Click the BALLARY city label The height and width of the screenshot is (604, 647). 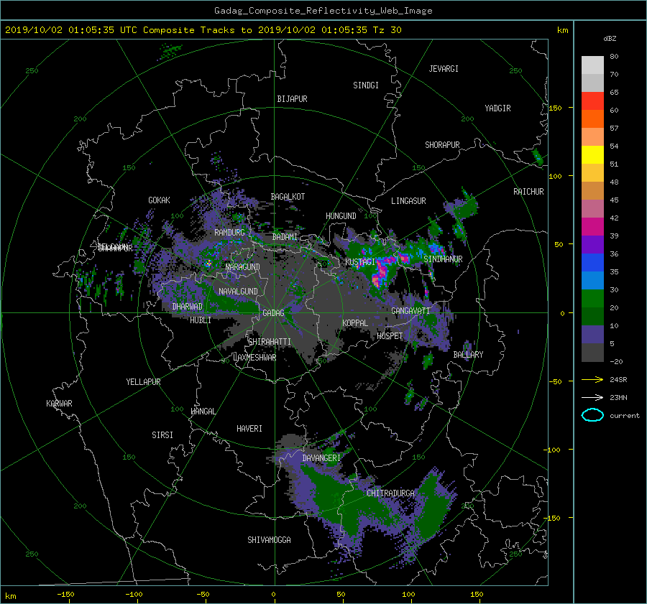pos(468,355)
